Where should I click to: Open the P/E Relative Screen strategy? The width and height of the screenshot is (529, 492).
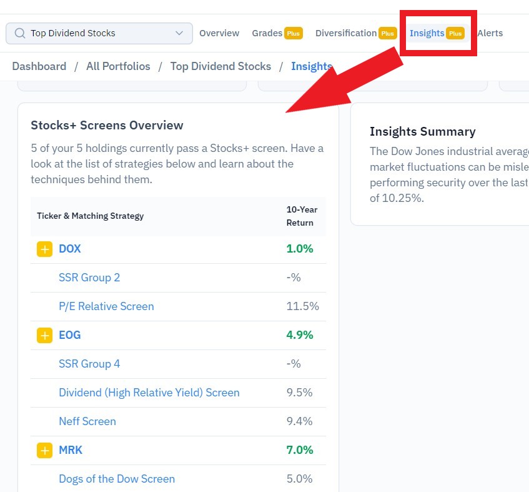106,306
